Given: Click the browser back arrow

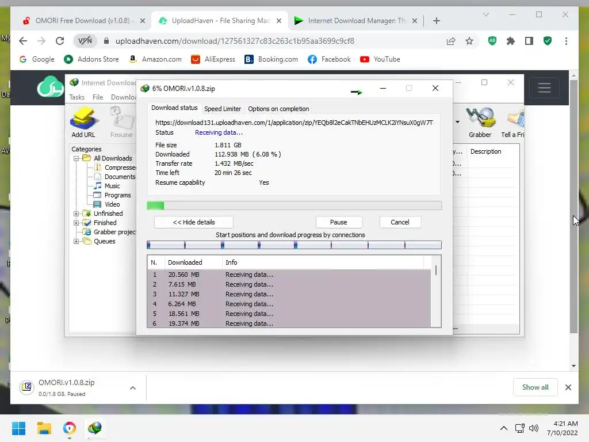Looking at the screenshot, I should [23, 41].
